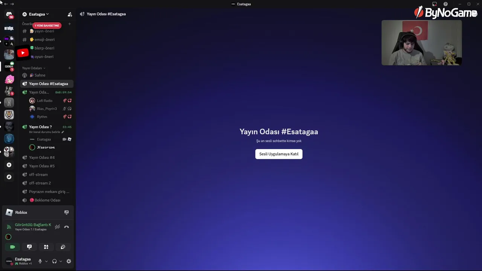
Task: Join the Bekleme Odası voice channel
Action: click(x=47, y=200)
